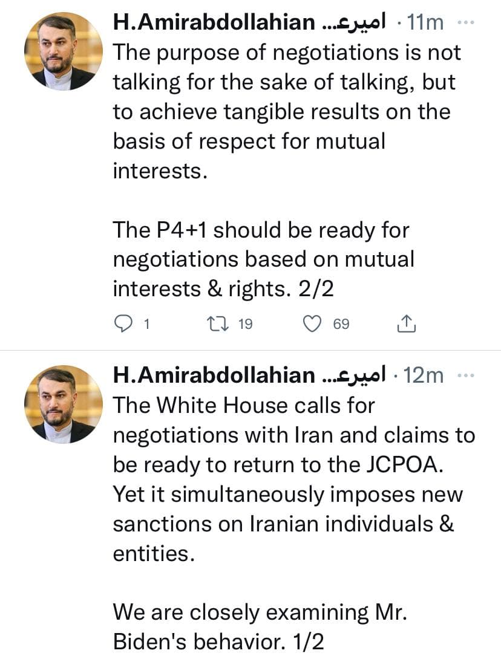View the like count of 69

coord(341,325)
